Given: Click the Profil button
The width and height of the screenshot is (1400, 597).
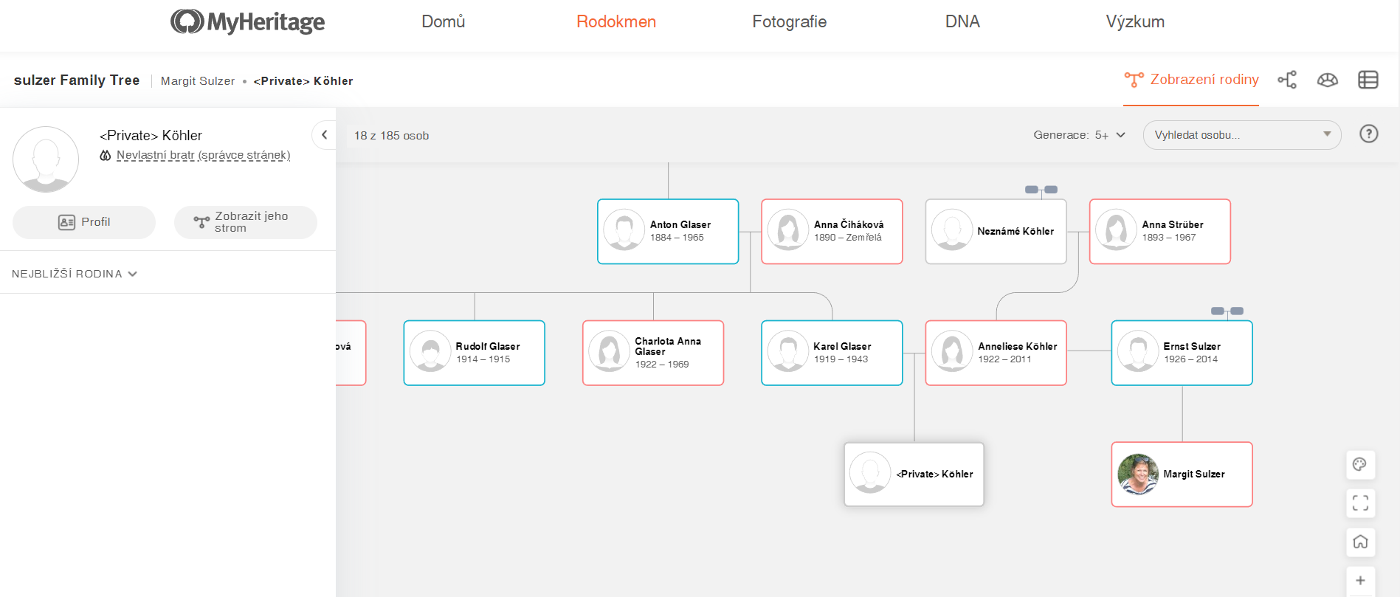Looking at the screenshot, I should [84, 222].
